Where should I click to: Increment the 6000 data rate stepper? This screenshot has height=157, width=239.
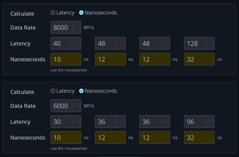(77, 103)
